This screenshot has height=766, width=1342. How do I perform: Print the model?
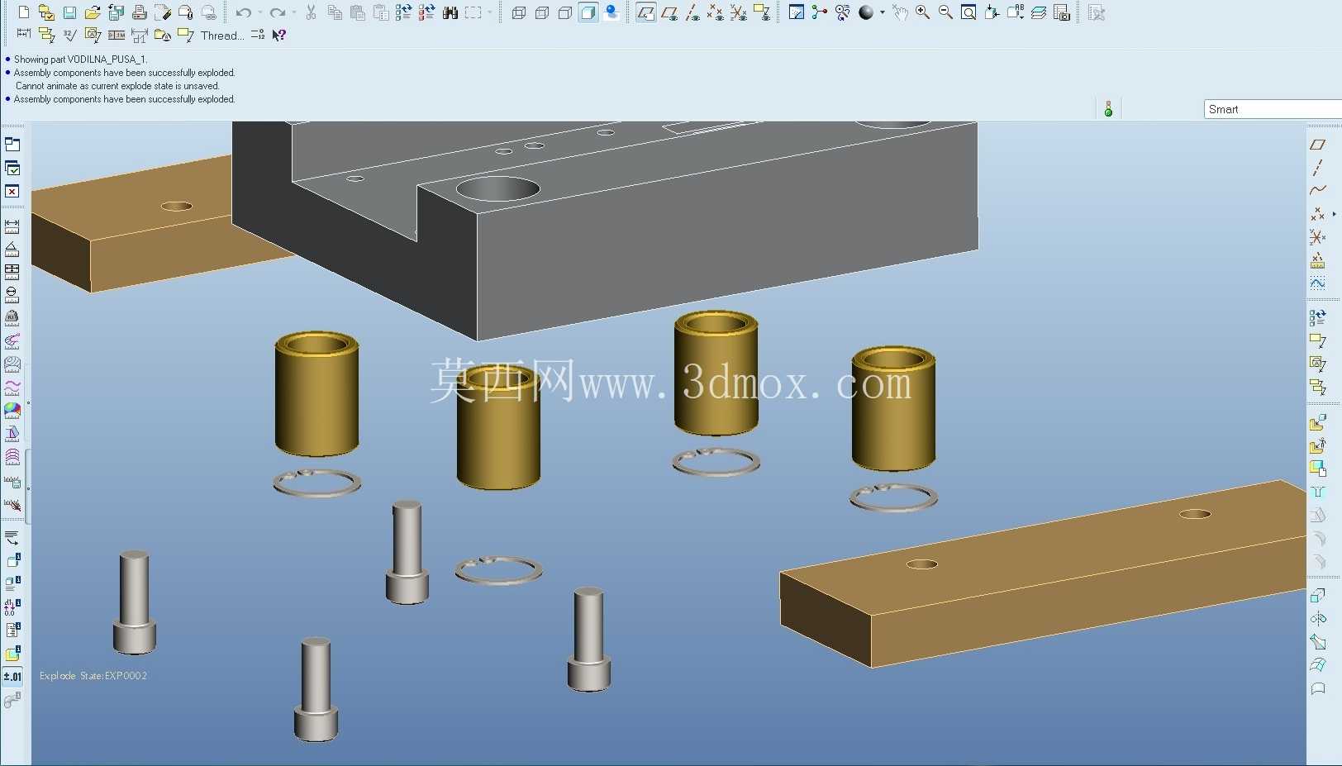pos(140,12)
